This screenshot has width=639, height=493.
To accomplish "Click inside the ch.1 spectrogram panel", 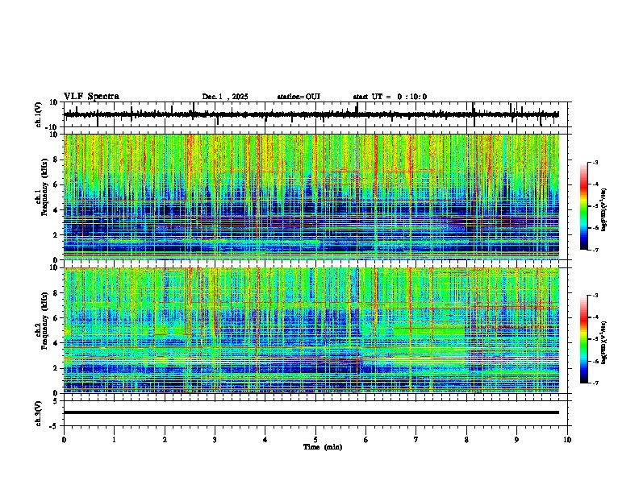I will (311, 197).
